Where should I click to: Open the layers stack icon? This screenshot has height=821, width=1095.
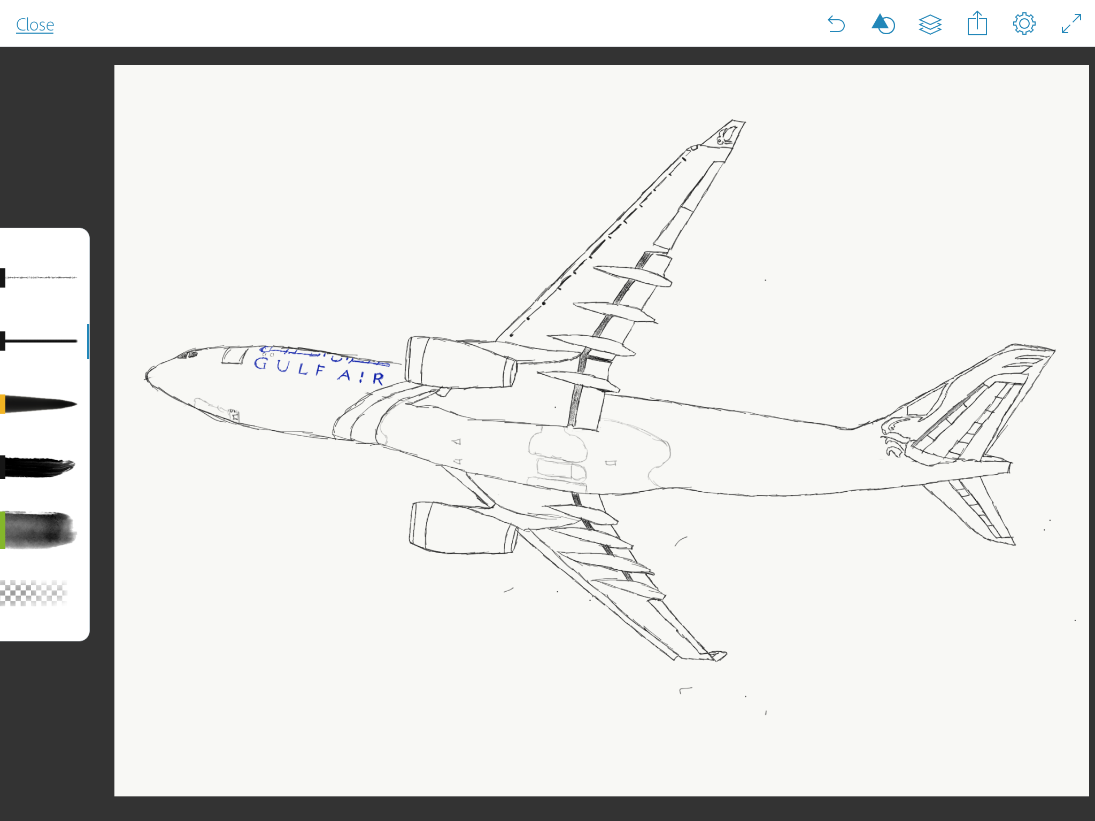point(930,25)
